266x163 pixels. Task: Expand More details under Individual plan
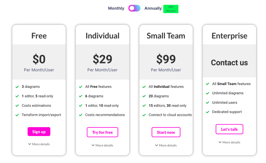point(102,145)
